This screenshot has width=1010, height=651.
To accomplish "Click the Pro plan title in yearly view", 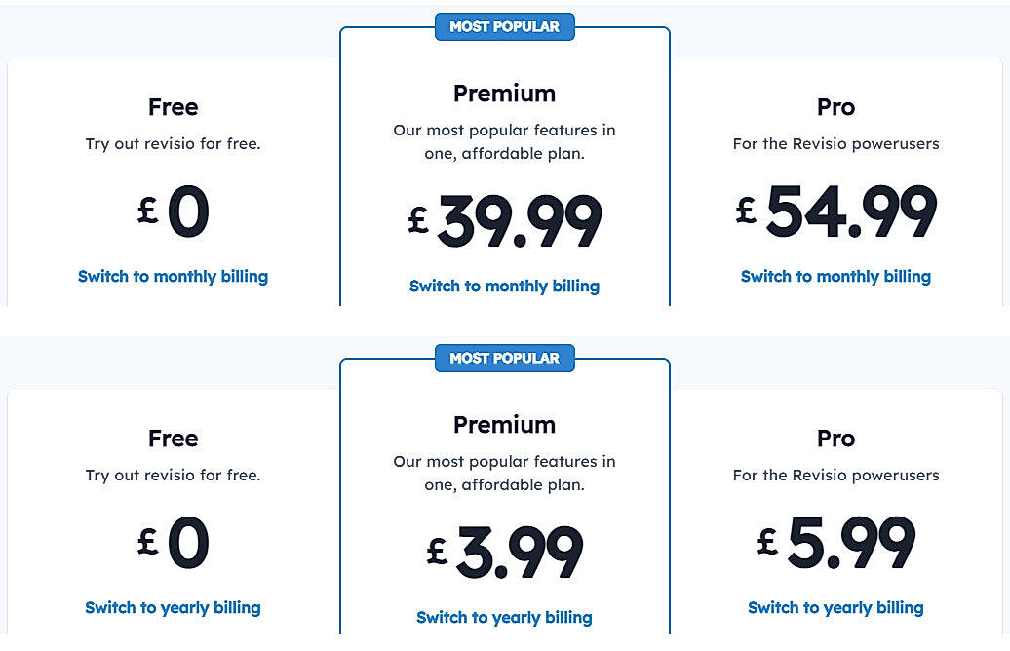I will click(x=835, y=107).
